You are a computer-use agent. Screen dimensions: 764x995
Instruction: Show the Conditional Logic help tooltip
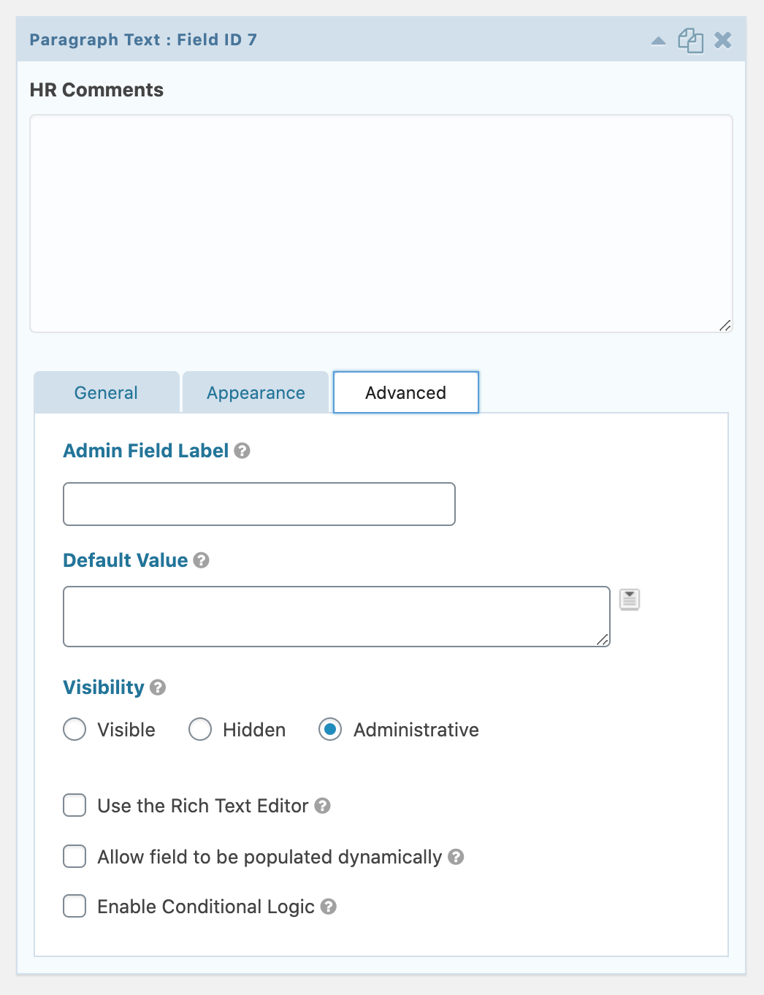(329, 907)
